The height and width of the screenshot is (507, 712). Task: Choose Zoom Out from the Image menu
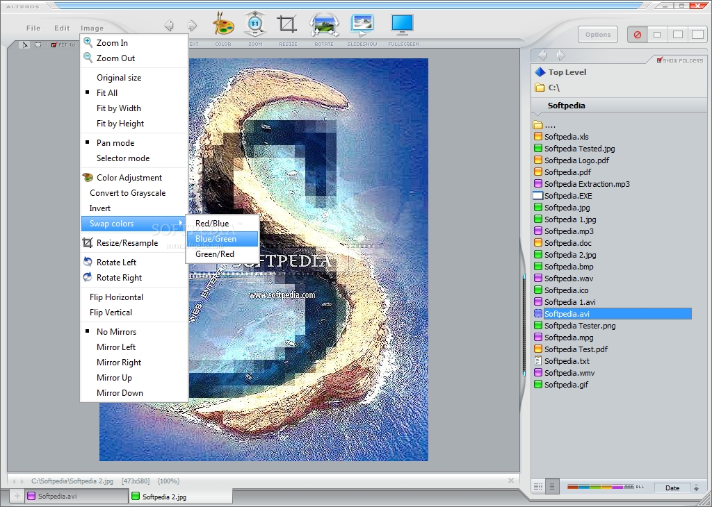click(134, 58)
